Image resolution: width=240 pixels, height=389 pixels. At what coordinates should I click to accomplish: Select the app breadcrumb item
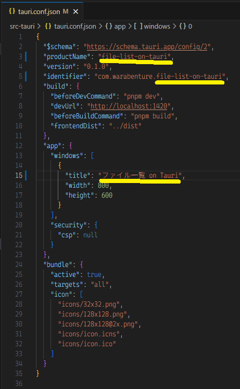tap(116, 26)
